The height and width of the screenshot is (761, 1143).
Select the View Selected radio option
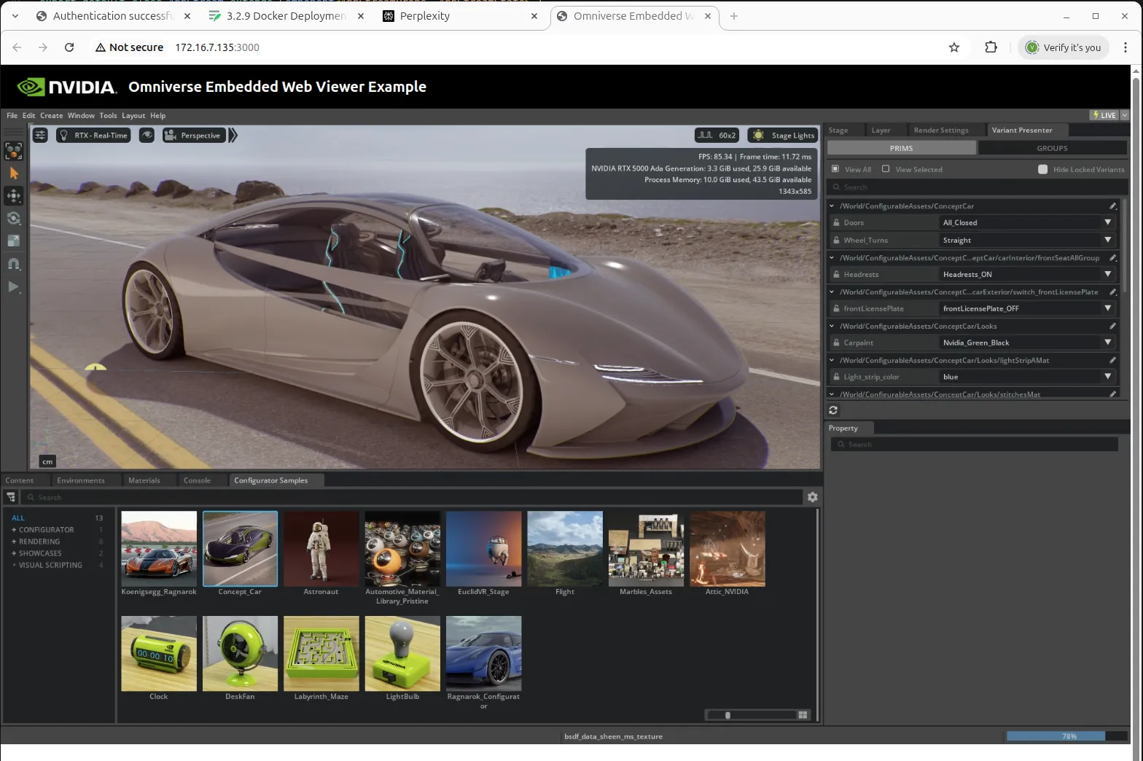[x=886, y=169]
